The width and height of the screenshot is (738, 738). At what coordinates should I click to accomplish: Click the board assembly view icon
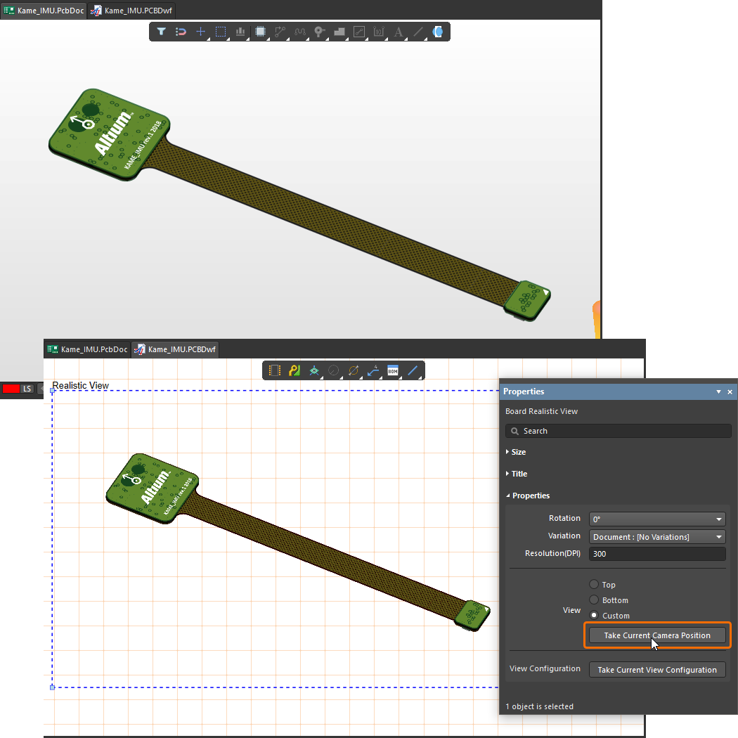click(275, 370)
